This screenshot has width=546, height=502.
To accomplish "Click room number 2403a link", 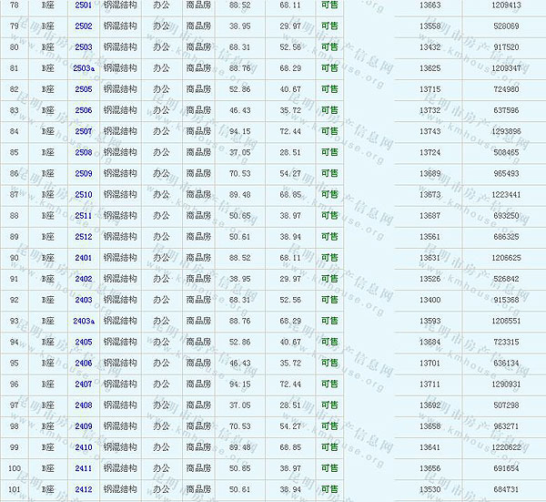I will [83, 321].
